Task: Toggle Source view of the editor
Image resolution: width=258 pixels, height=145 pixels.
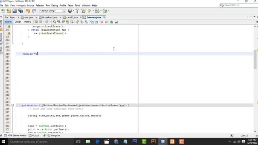Action: click(8, 22)
